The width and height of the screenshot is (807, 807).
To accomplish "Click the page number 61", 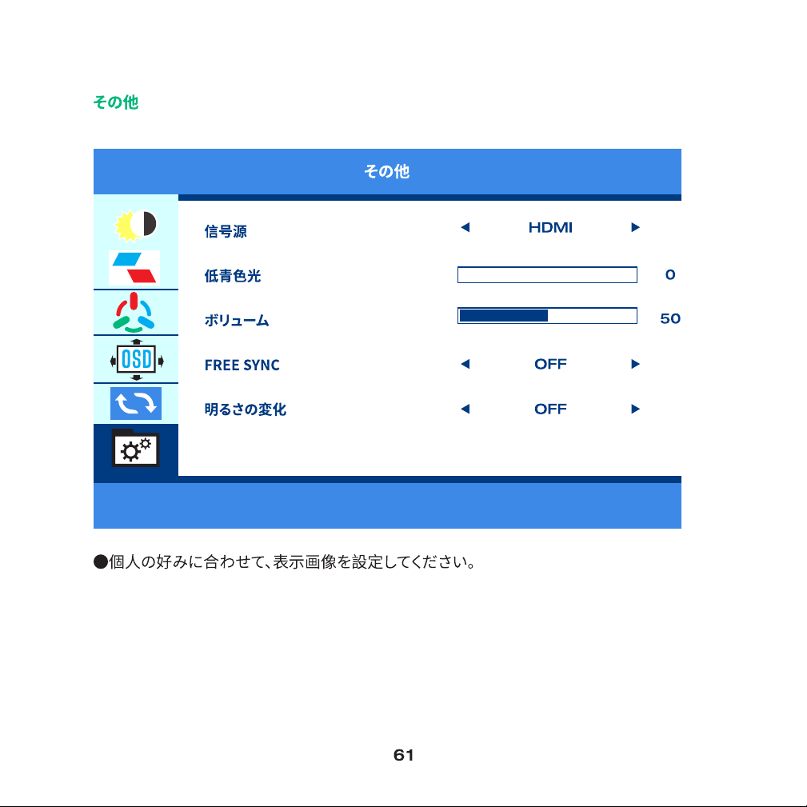I will click(403, 755).
